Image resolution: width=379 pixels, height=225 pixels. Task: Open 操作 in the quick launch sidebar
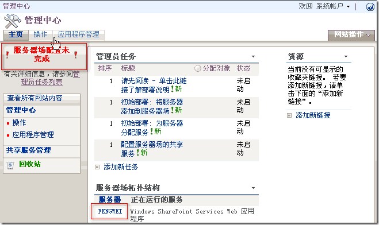pyautogui.click(x=19, y=122)
